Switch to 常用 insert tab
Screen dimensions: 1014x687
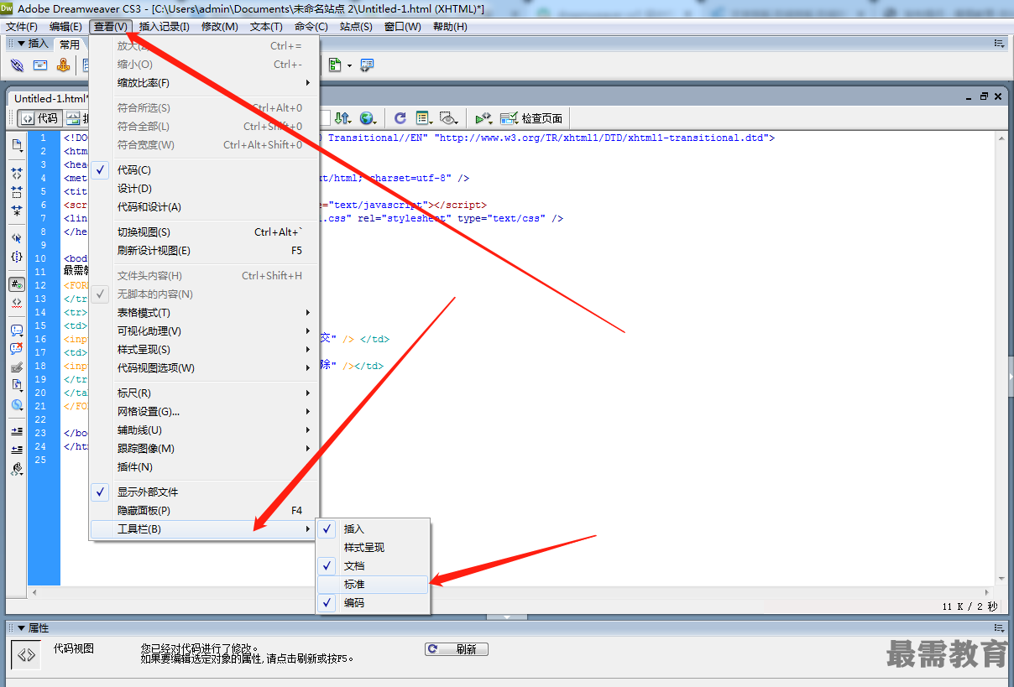coord(70,44)
